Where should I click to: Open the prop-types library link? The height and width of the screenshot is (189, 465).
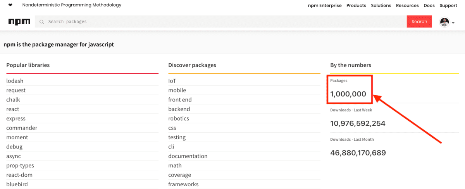pyautogui.click(x=20, y=165)
